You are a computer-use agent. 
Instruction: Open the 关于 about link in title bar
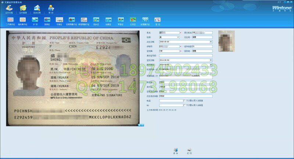269,2
